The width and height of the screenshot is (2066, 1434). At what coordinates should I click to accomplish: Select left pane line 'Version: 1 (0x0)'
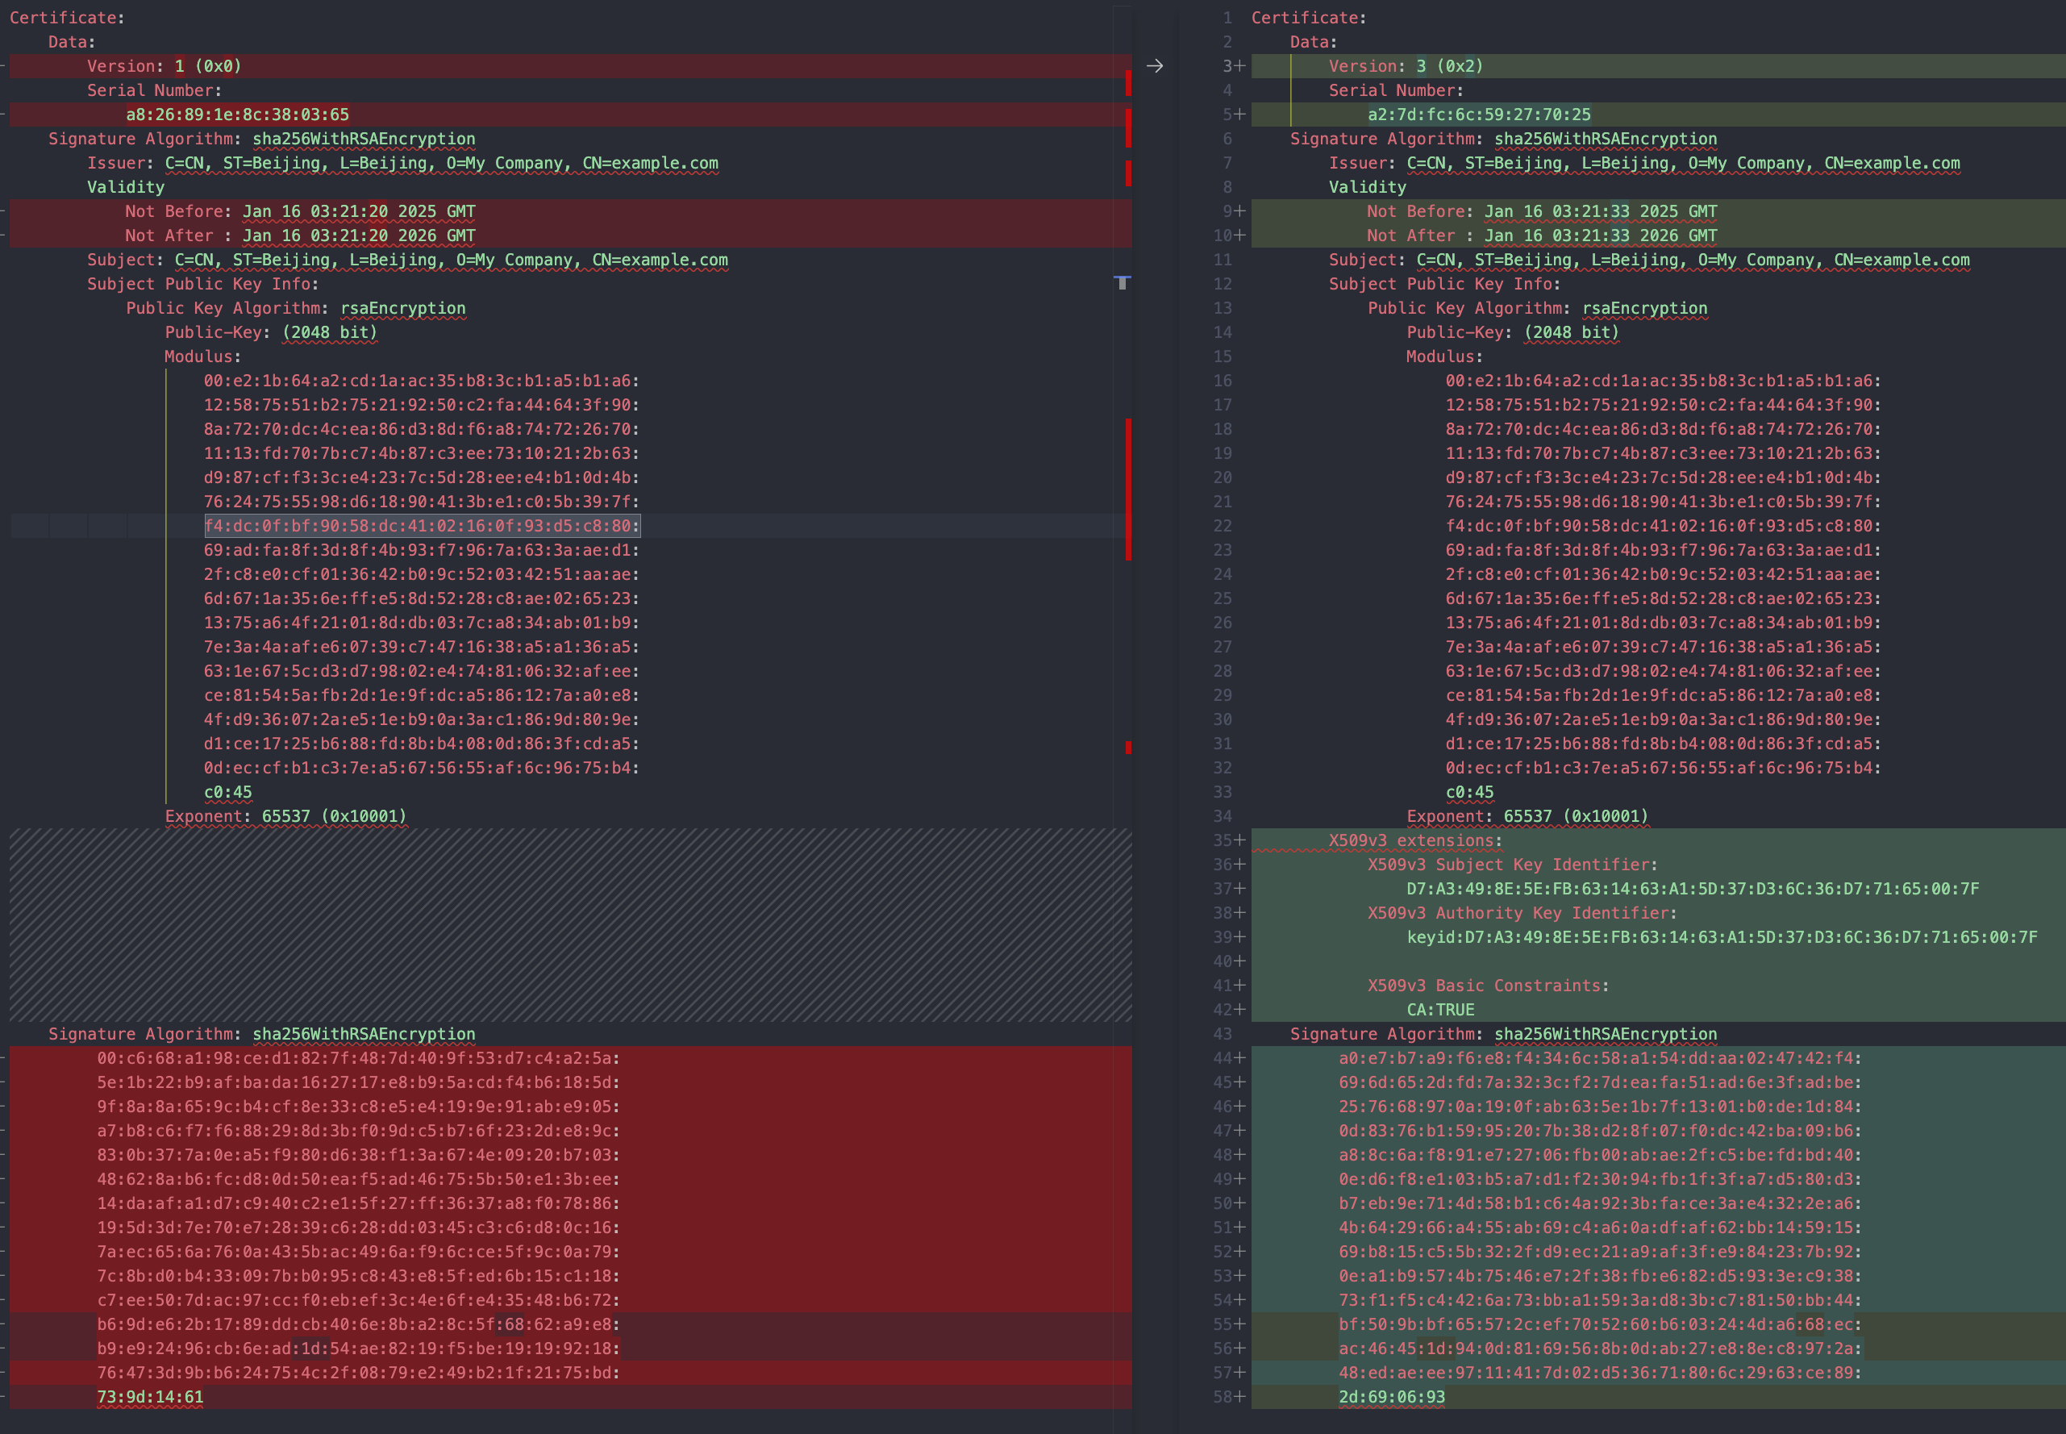pos(164,66)
